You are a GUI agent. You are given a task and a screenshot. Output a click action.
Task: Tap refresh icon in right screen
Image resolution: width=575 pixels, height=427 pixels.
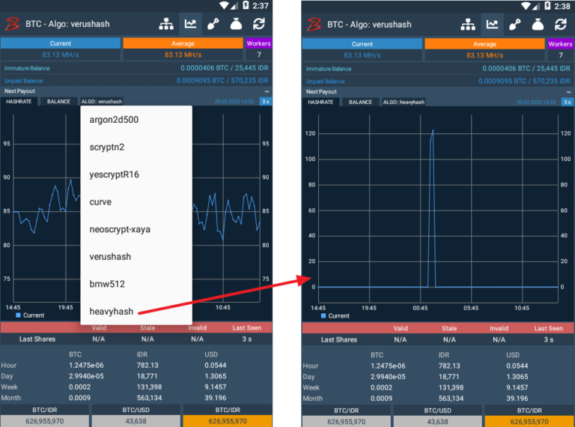(561, 25)
